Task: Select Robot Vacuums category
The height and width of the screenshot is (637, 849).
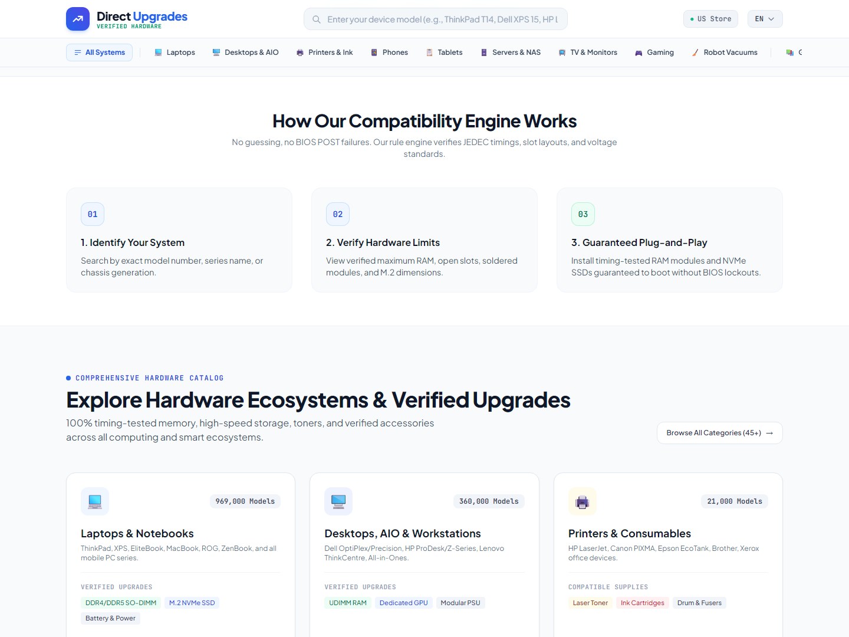Action: pyautogui.click(x=725, y=52)
